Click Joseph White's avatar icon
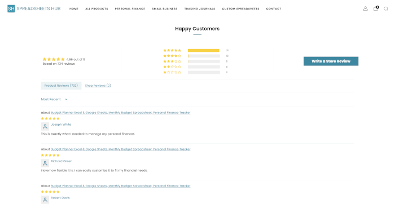Image resolution: width=395 pixels, height=204 pixels. 45,126
